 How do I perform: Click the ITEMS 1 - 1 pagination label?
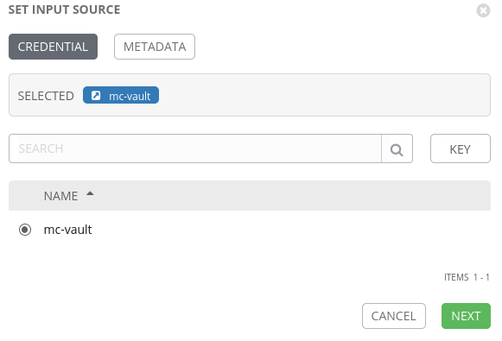tap(467, 277)
